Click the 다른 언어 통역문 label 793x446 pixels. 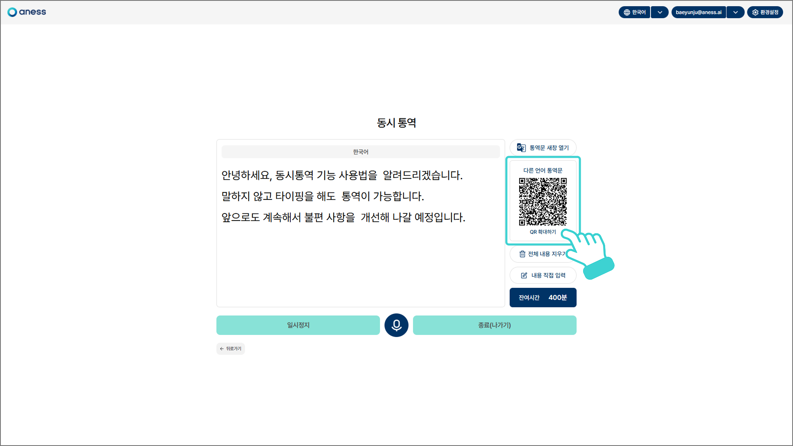pos(543,170)
